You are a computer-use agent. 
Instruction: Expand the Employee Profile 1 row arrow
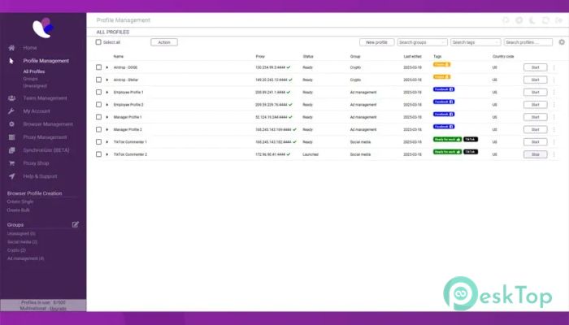click(x=107, y=93)
